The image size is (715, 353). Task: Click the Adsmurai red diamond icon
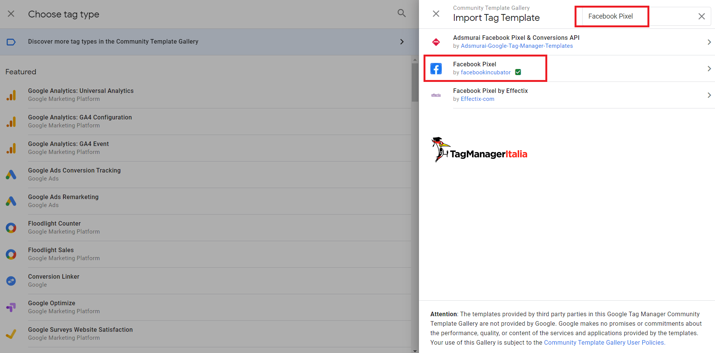(x=436, y=42)
